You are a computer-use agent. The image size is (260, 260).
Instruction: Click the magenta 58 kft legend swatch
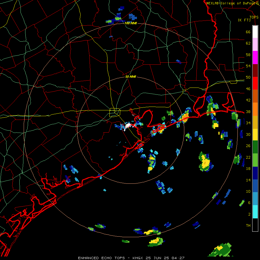(255, 57)
